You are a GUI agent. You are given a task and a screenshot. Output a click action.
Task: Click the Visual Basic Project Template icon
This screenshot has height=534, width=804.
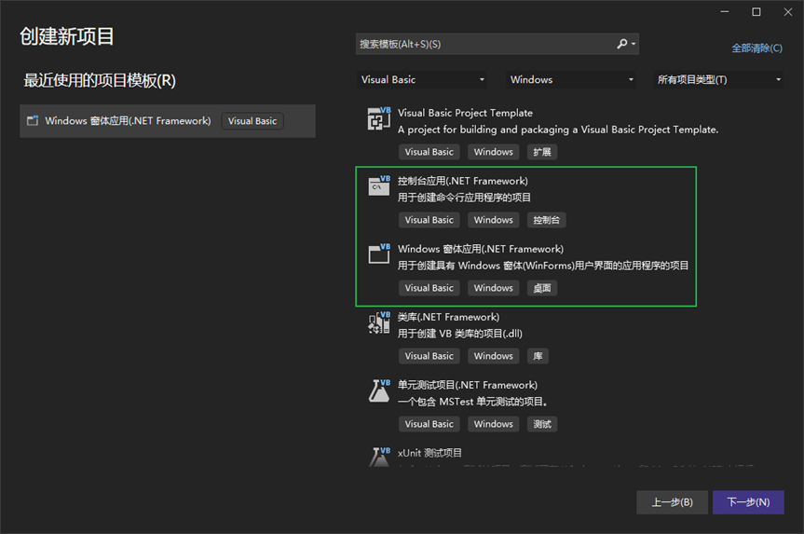coord(379,118)
